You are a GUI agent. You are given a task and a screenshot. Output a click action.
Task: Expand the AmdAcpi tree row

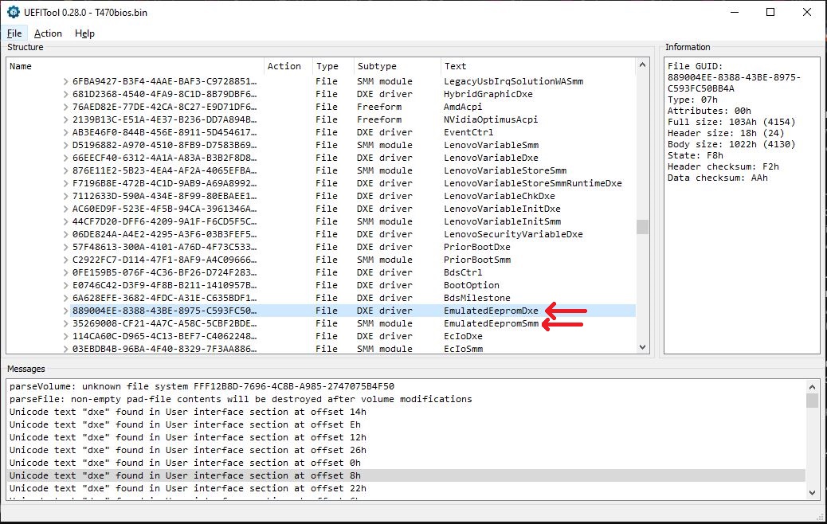pyautogui.click(x=65, y=107)
